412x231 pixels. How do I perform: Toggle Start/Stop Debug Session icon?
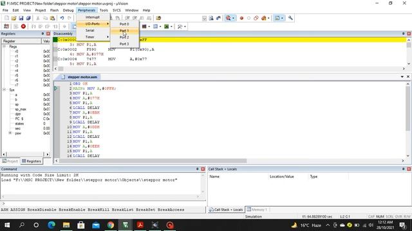(228, 18)
